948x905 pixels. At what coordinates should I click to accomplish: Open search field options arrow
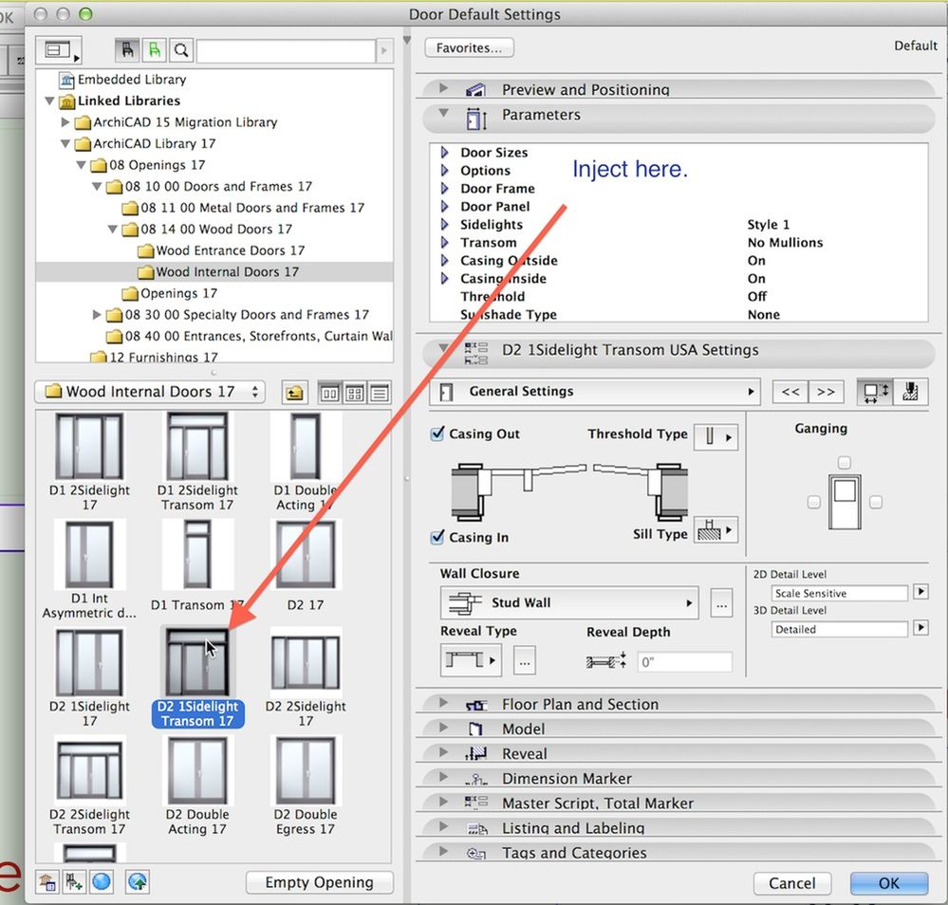point(384,51)
